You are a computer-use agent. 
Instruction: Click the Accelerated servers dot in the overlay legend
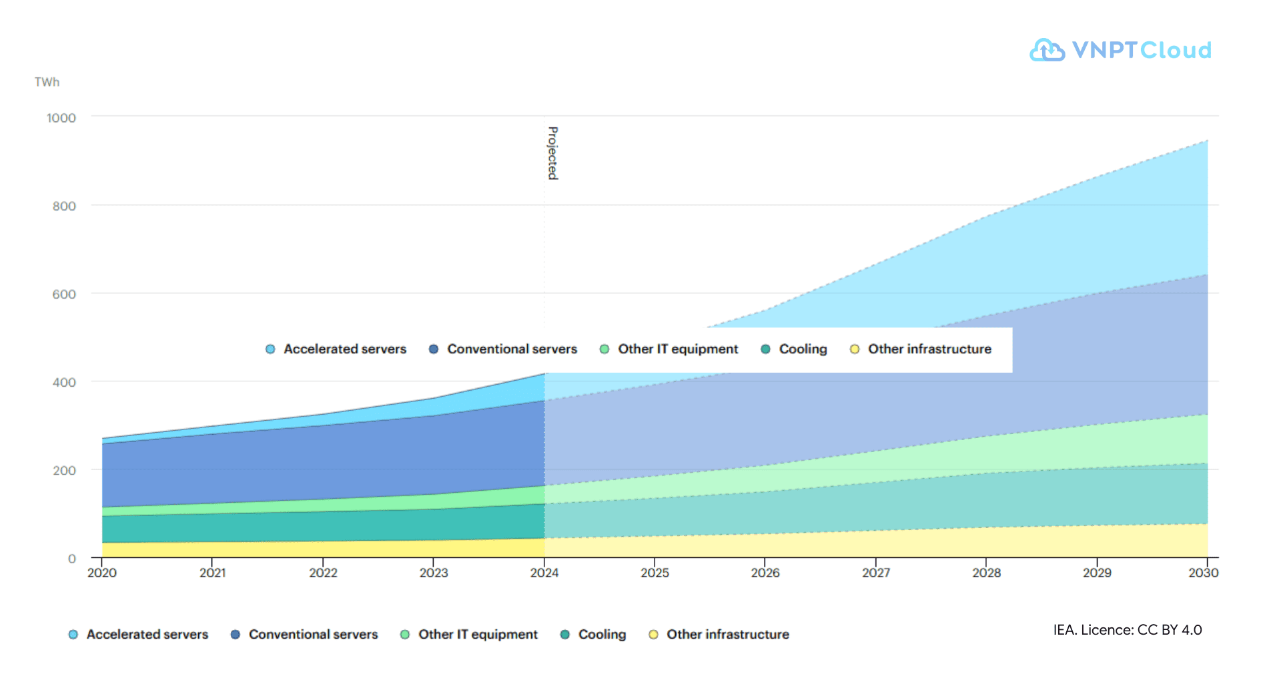(x=270, y=349)
